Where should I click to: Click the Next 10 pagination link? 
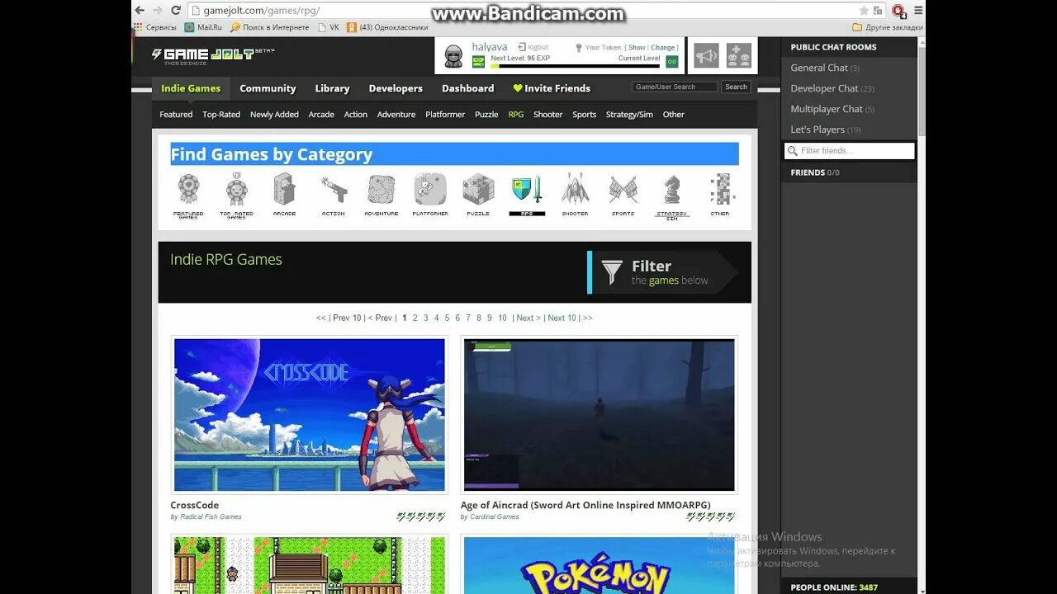tap(562, 318)
